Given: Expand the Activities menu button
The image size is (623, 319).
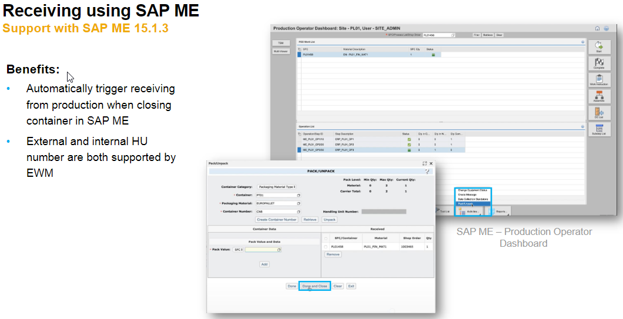Looking at the screenshot, I should 468,211.
